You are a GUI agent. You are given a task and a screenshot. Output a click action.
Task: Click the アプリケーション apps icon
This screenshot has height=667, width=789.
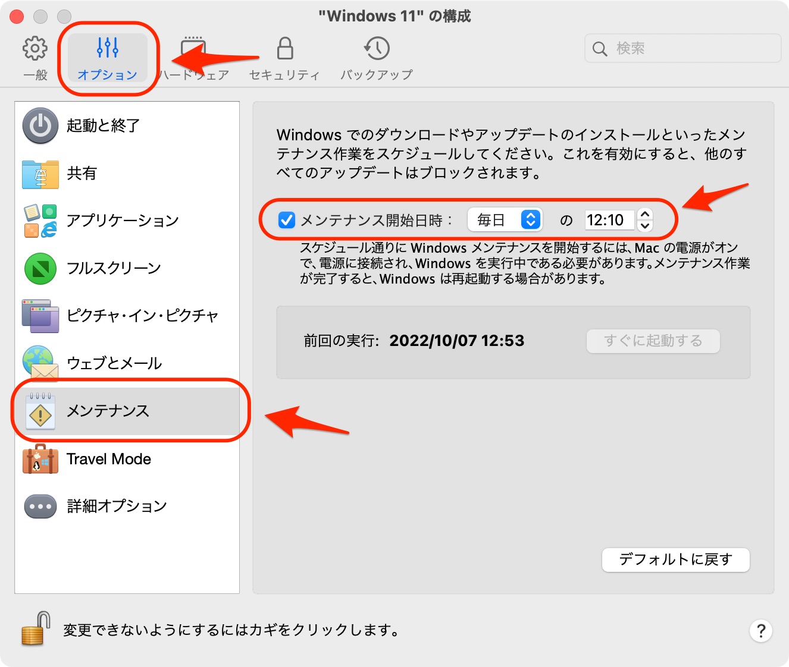pyautogui.click(x=40, y=221)
